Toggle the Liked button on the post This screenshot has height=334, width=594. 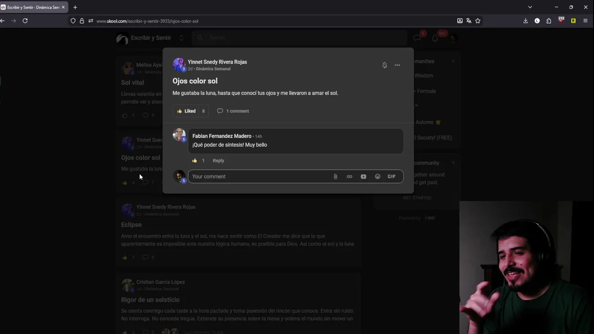[187, 111]
